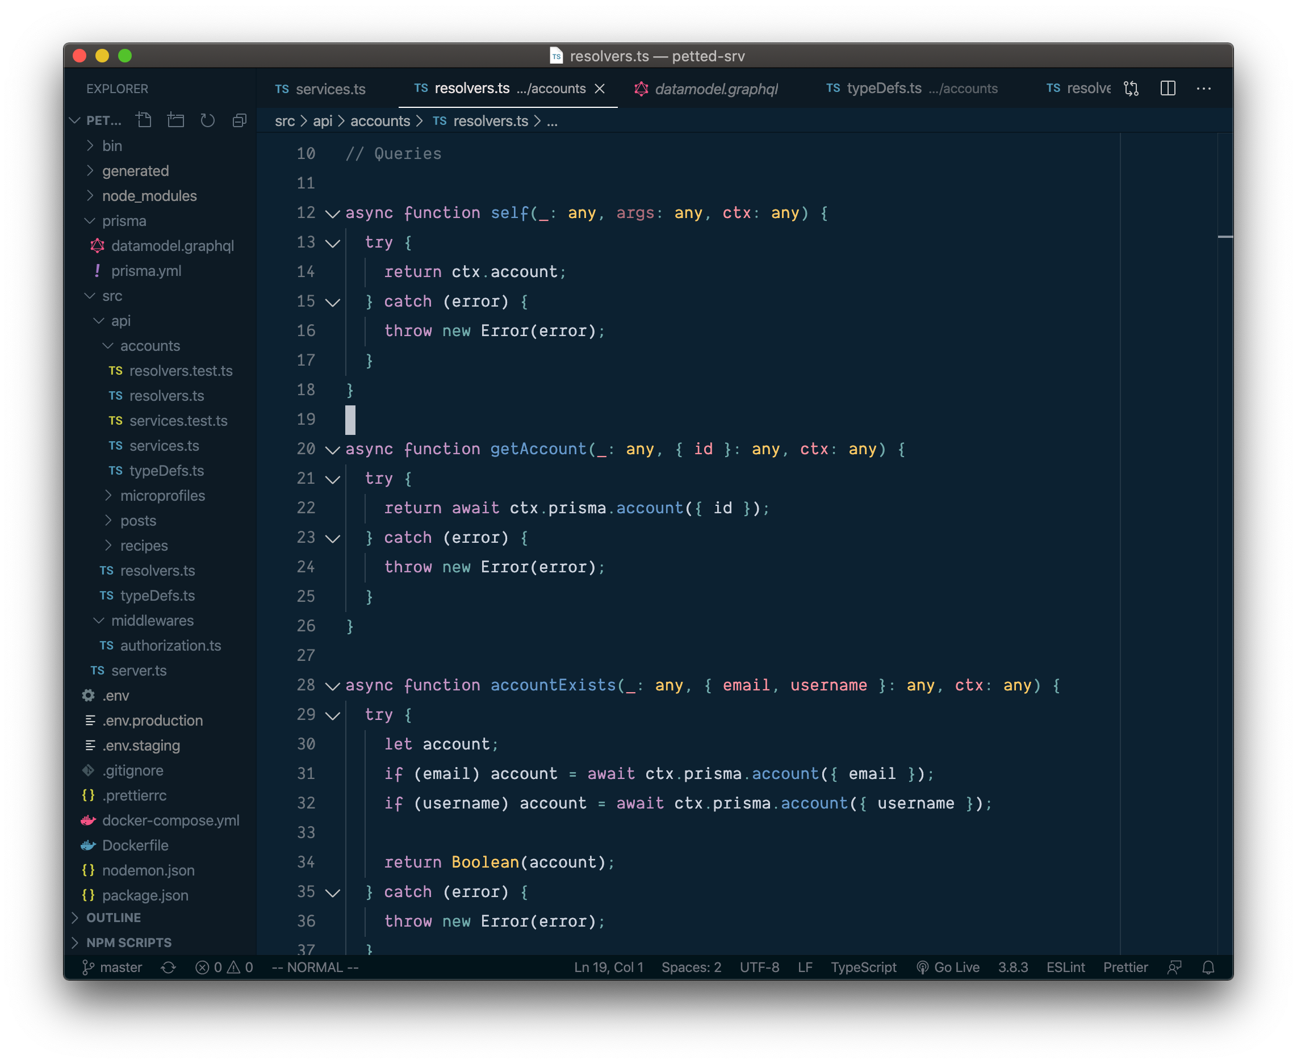Open the feedback icon in status bar

pos(1174,967)
